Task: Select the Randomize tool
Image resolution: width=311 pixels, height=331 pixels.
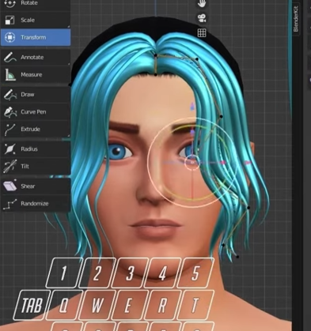Action: pyautogui.click(x=36, y=204)
